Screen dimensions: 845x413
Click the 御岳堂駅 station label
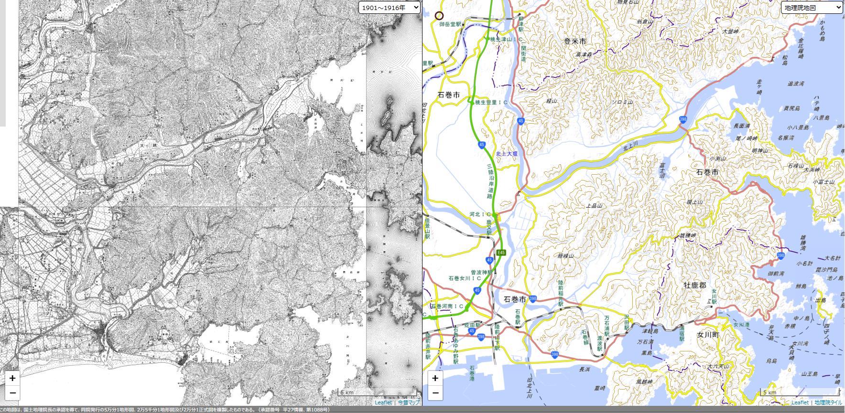pos(450,24)
